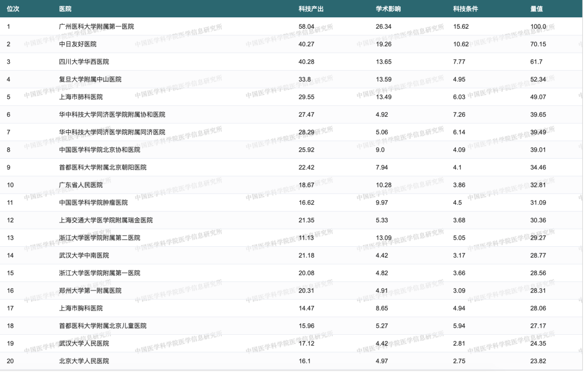Viewport: 584px width, 372px height.
Task: Click 科技条件 value 7.77
Action: pyautogui.click(x=459, y=62)
